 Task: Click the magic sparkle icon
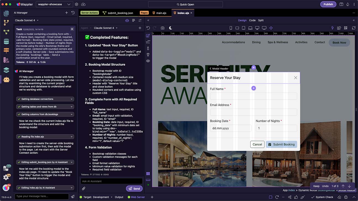click(x=289, y=197)
